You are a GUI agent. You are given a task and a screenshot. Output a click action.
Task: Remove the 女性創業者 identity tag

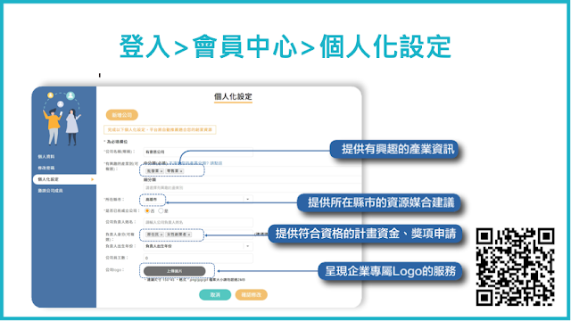pos(188,235)
